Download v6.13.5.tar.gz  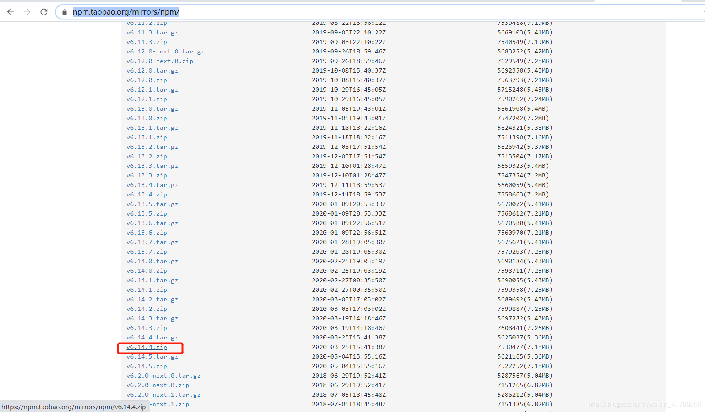click(152, 204)
